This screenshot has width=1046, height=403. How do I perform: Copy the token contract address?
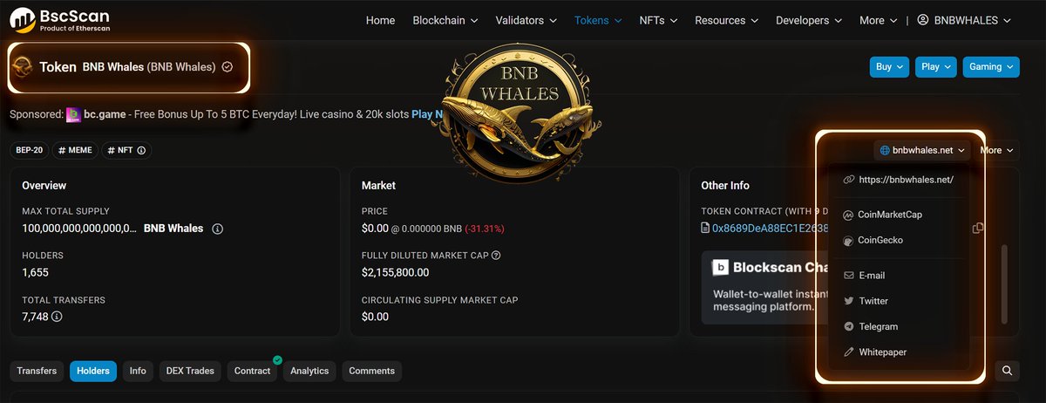[978, 228]
